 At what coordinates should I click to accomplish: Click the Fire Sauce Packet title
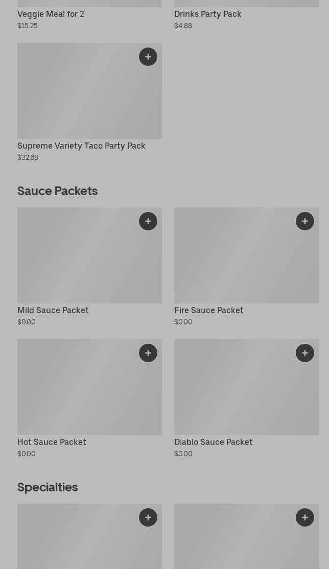[x=208, y=311]
